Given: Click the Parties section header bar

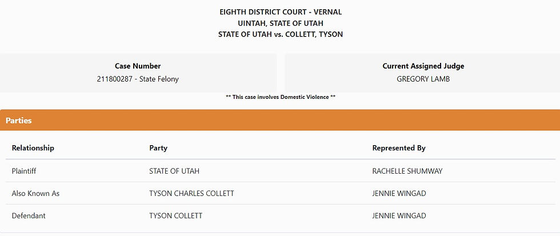Looking at the screenshot, I should coord(279,121).
